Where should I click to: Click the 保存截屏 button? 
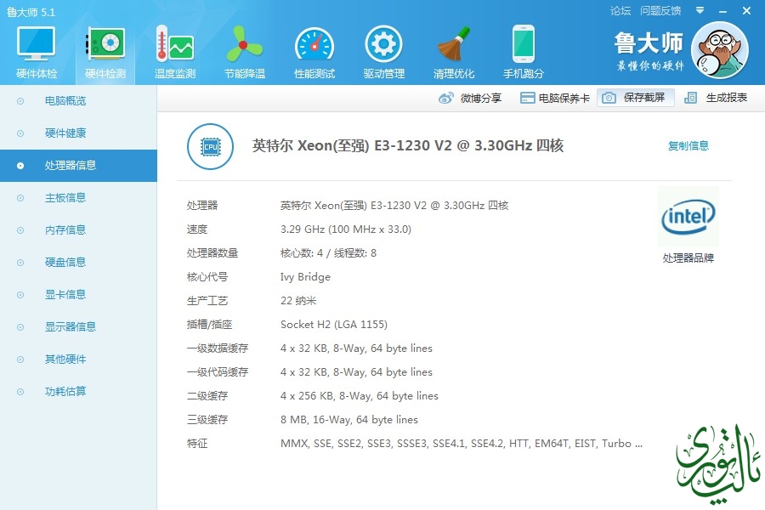[x=635, y=98]
